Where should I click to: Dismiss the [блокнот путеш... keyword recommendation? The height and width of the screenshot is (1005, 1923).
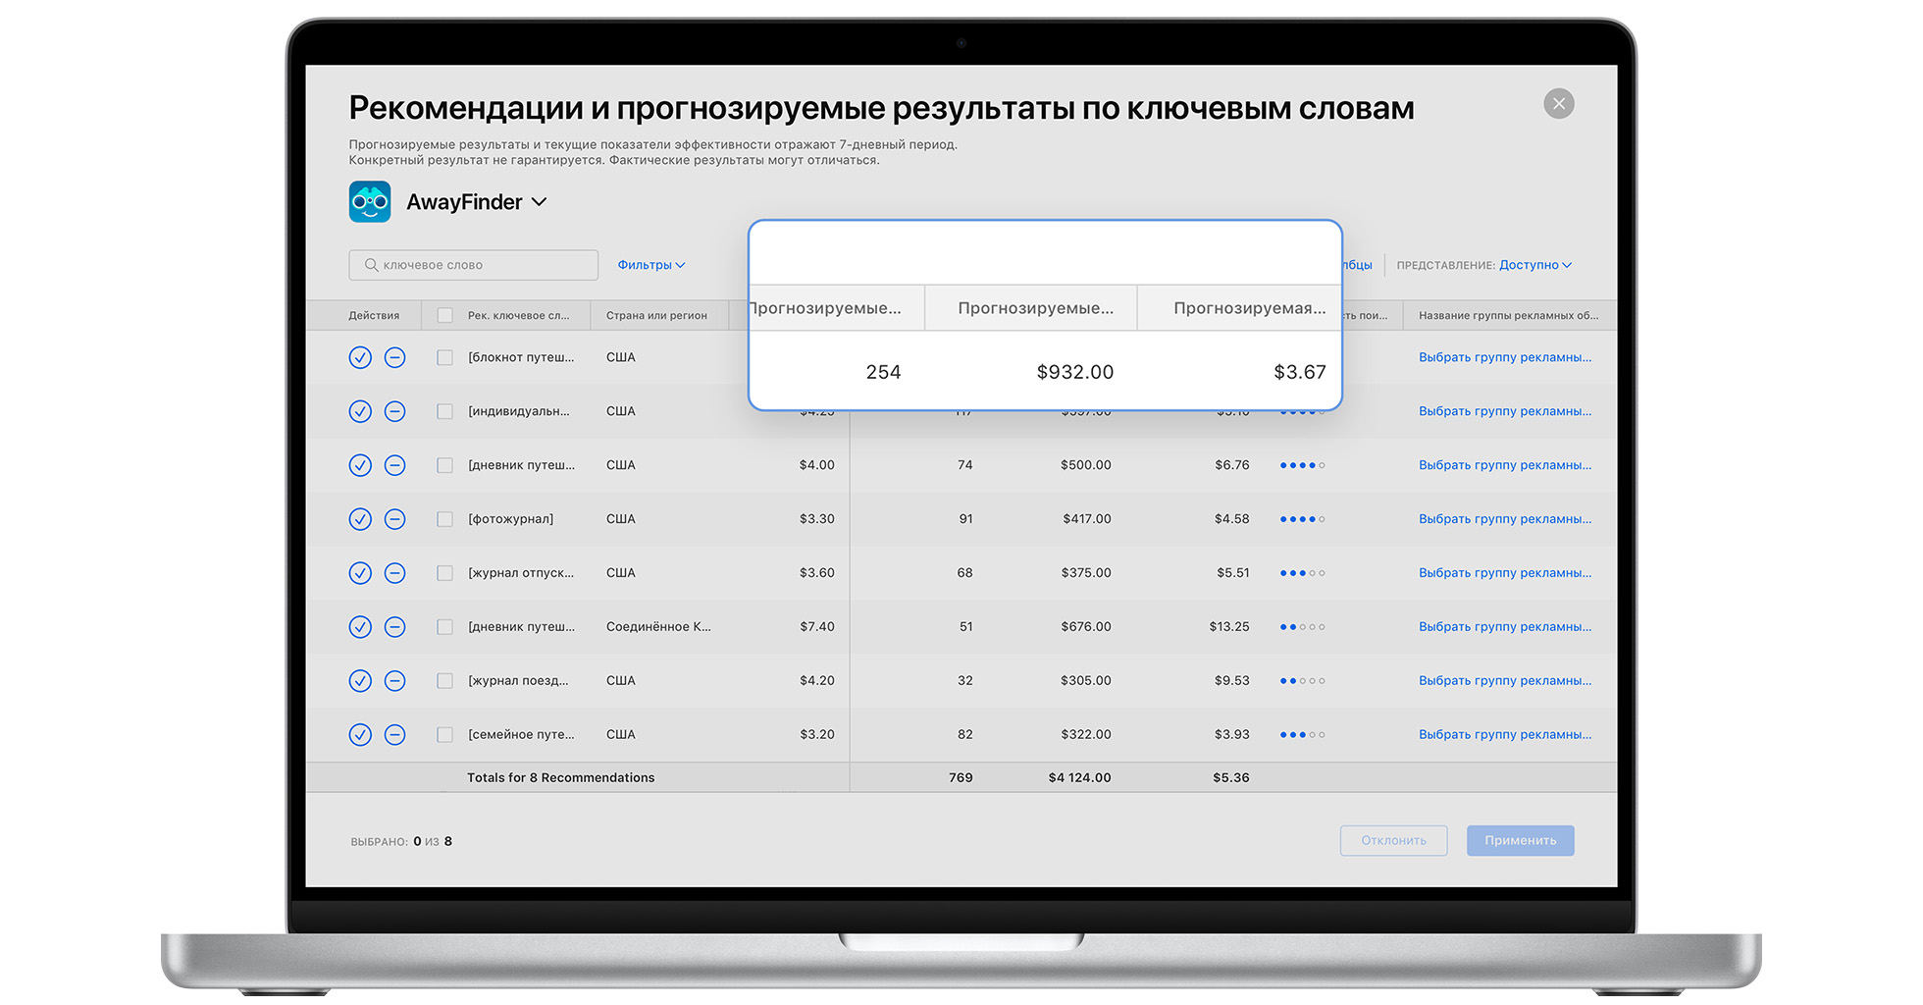coord(394,357)
